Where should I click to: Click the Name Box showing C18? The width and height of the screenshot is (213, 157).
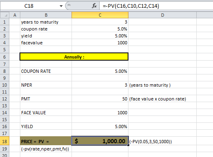[29, 6]
